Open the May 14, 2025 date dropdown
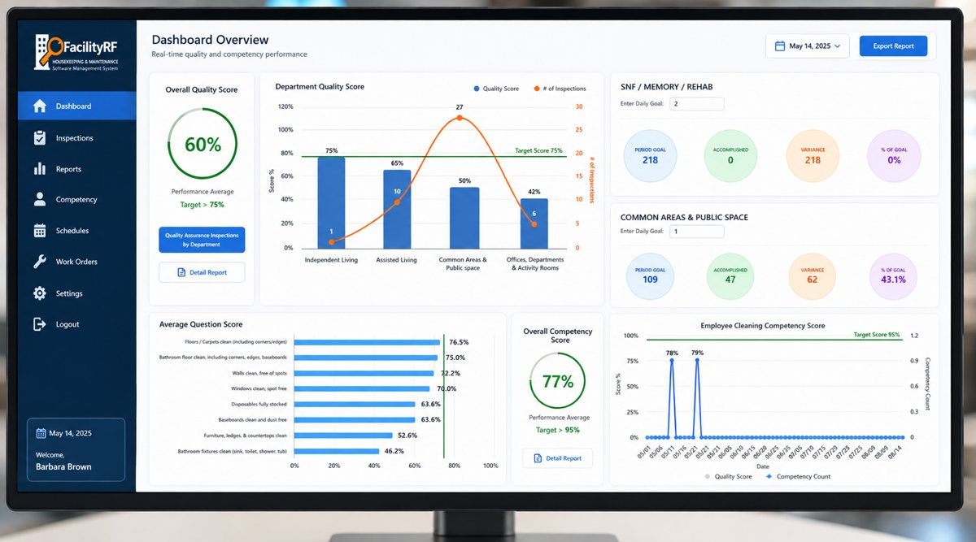Image resolution: width=976 pixels, height=542 pixels. 808,46
